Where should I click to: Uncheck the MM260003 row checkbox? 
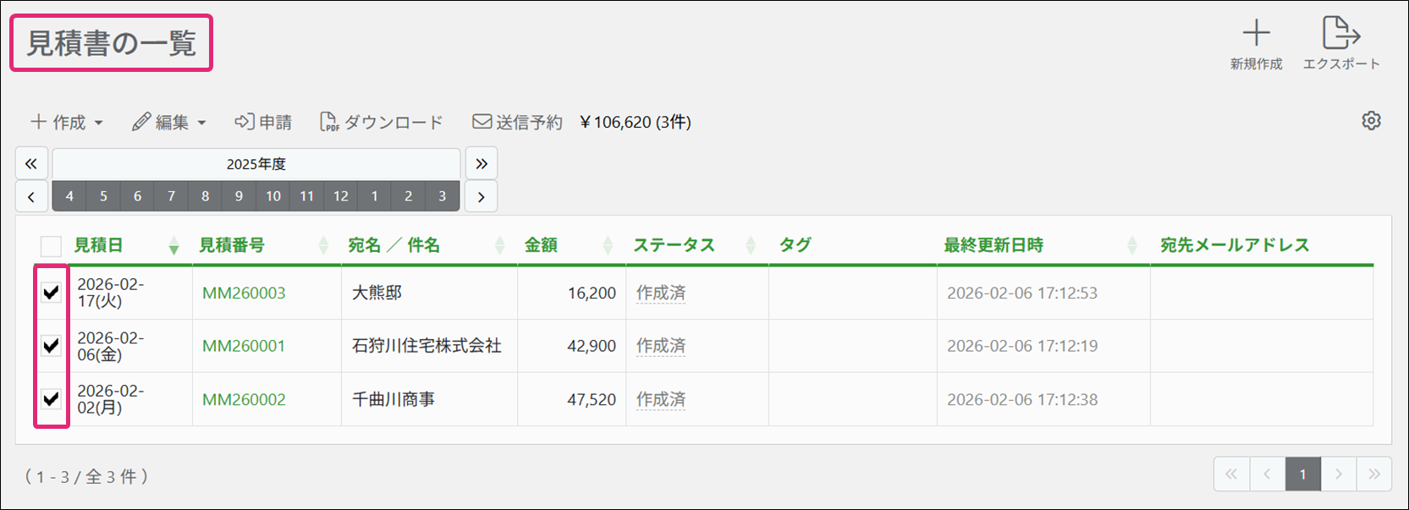(52, 293)
